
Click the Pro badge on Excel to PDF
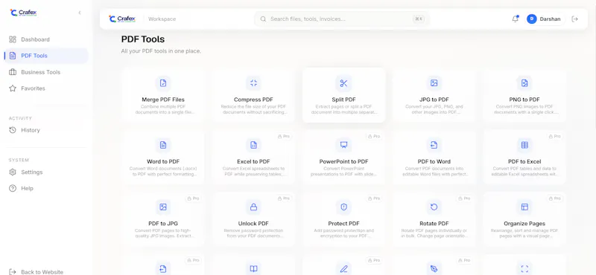pyautogui.click(x=284, y=136)
